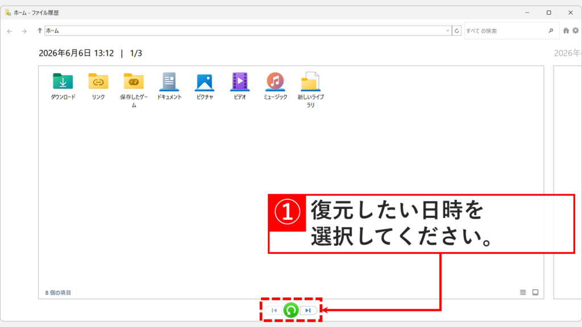Open the settings gear menu
Screen dimensions: 582x327
[x=575, y=31]
